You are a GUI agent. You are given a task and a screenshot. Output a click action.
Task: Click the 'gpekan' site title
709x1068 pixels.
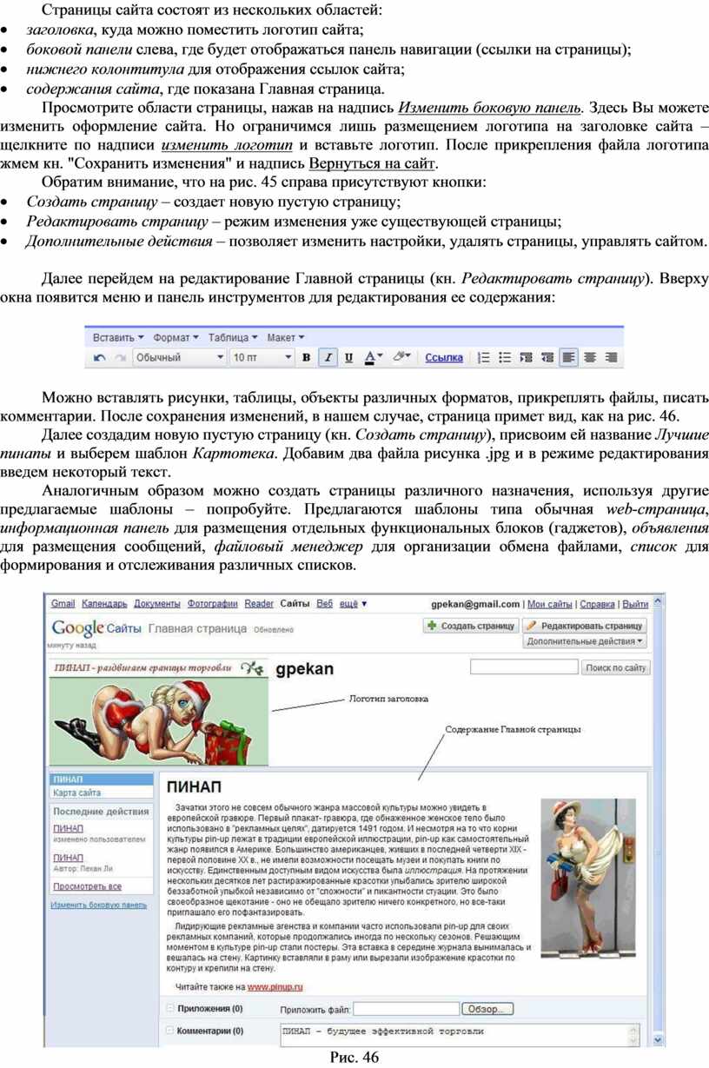coord(304,668)
